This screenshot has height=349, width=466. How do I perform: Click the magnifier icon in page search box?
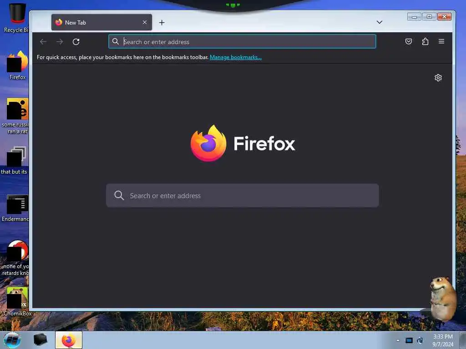pyautogui.click(x=119, y=195)
